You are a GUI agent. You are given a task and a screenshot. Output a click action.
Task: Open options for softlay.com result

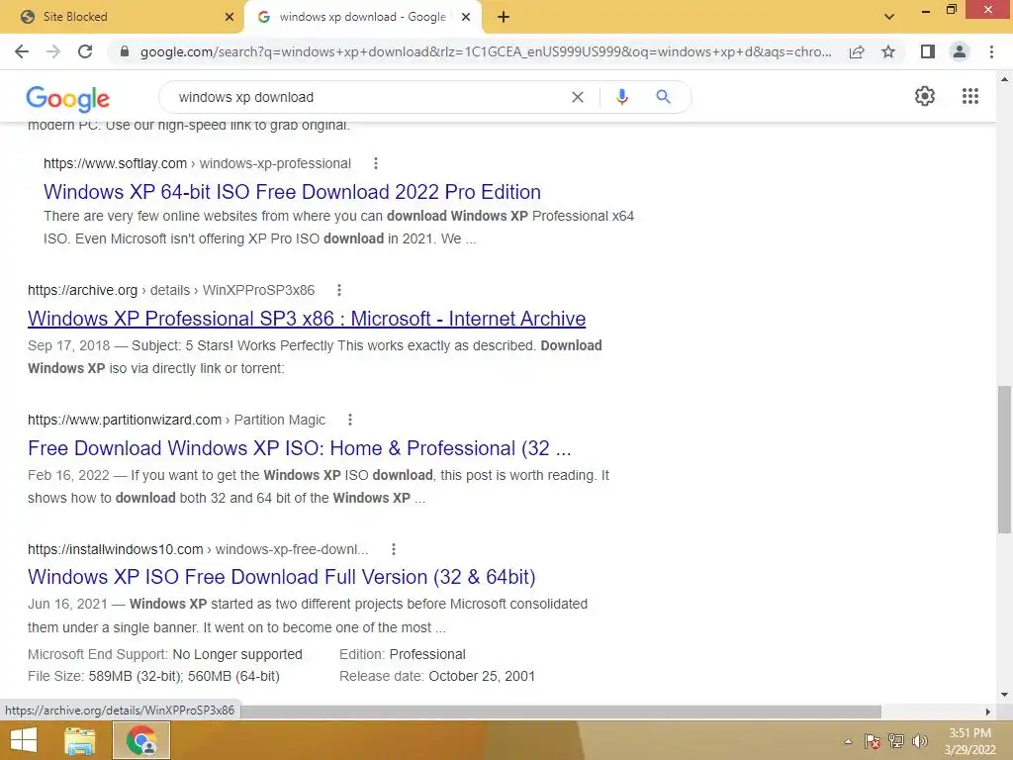(376, 163)
